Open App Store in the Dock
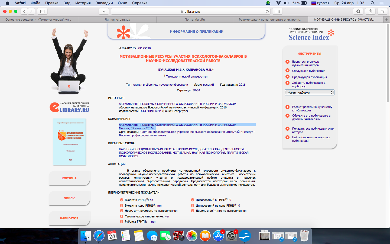This screenshot has height=244, width=390. tap(218, 236)
